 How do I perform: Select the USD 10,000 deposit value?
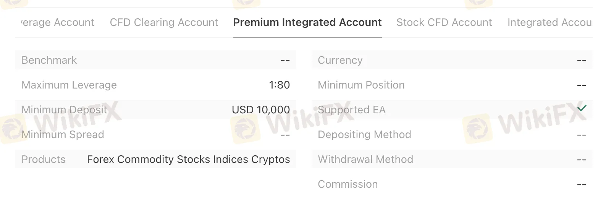(261, 110)
